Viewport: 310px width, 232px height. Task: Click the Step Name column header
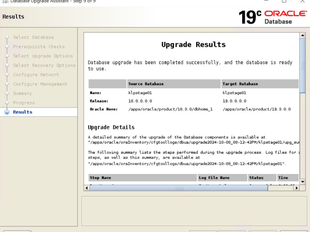(x=143, y=178)
